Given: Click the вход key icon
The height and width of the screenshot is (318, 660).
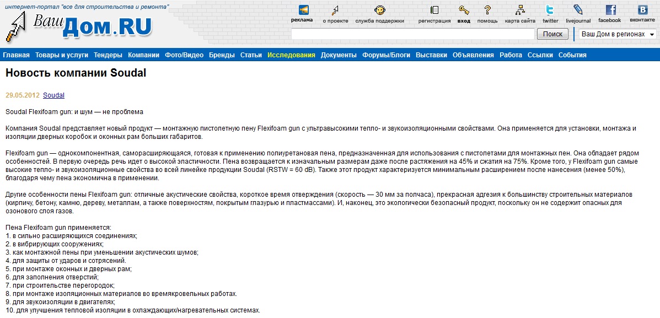Looking at the screenshot, I should tap(464, 10).
